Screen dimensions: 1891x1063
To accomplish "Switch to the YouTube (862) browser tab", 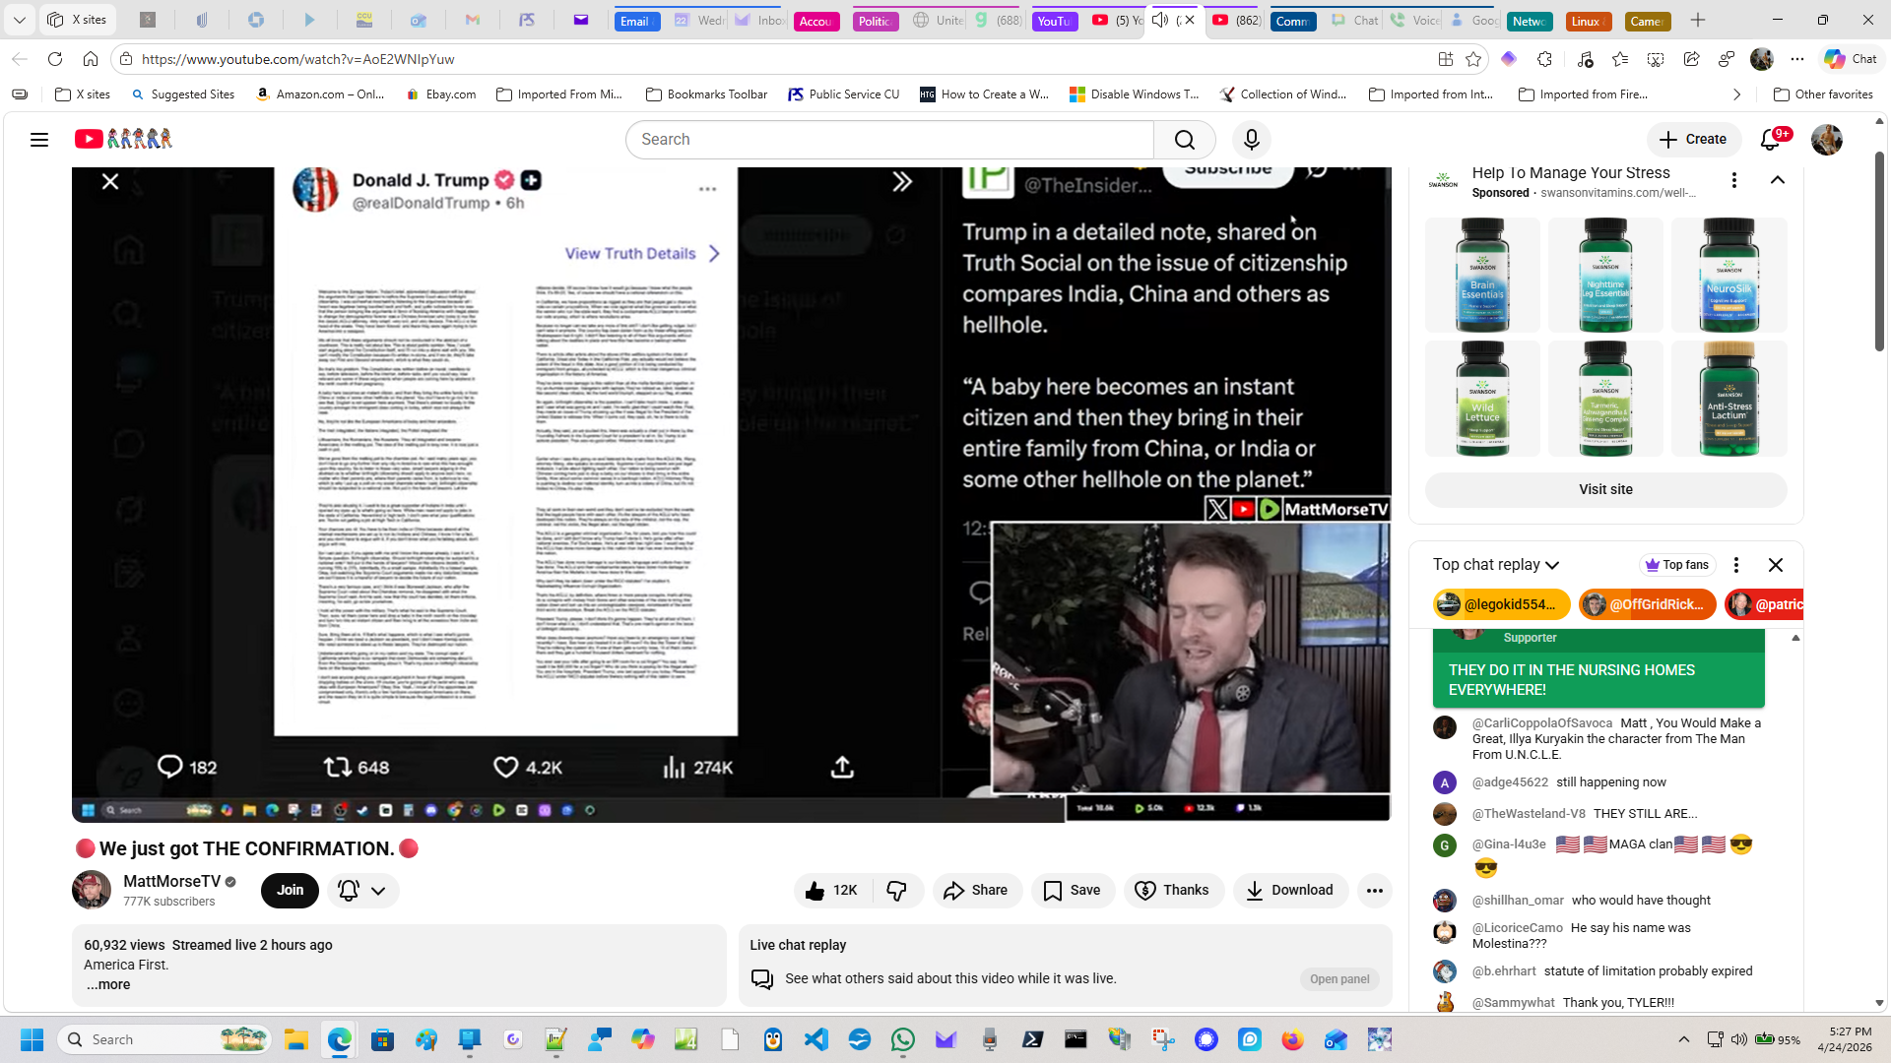I will pos(1237,20).
